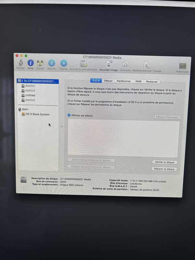
Task: Click the Vérifier microscope toolbar icon
Action: [20, 63]
